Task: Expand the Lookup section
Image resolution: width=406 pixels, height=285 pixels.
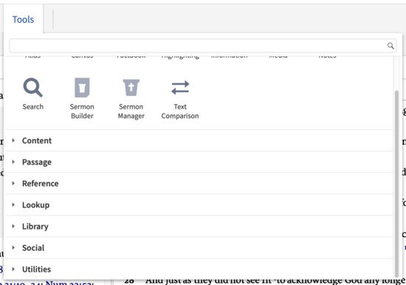Action: tap(199, 205)
